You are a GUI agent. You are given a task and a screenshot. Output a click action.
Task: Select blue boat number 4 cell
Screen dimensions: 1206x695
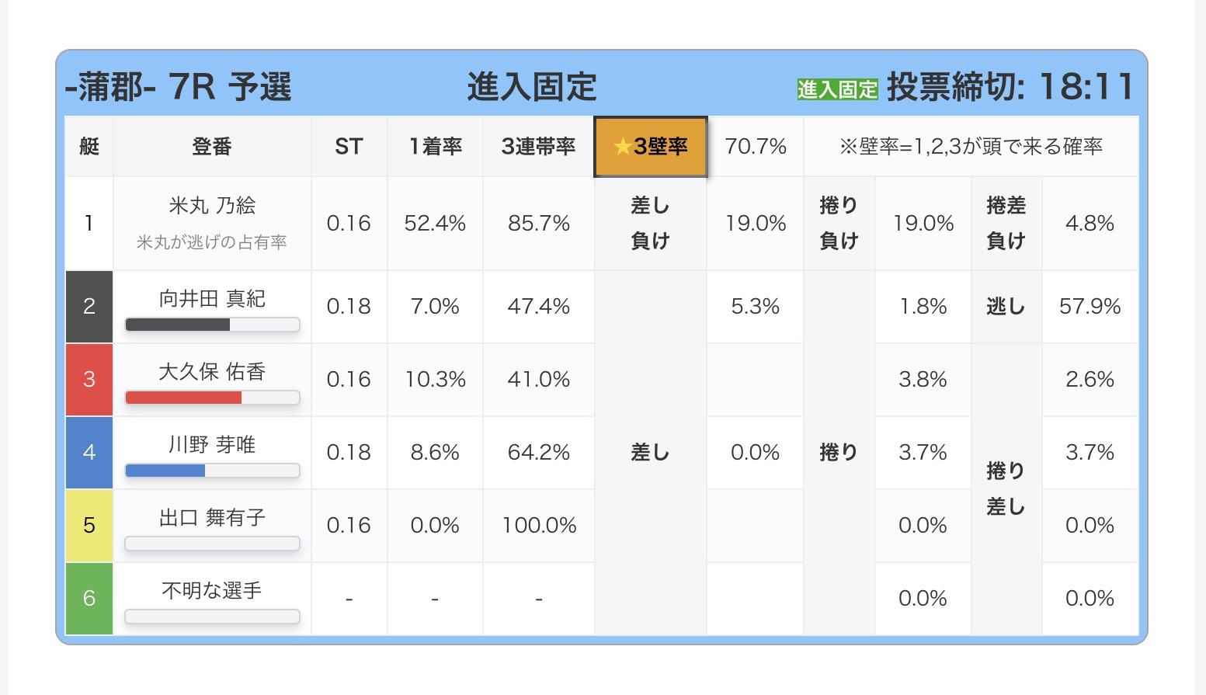(x=89, y=453)
